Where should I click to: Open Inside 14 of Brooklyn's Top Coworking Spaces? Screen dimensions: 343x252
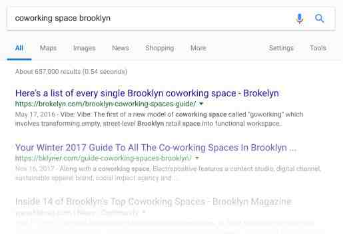coord(153,201)
